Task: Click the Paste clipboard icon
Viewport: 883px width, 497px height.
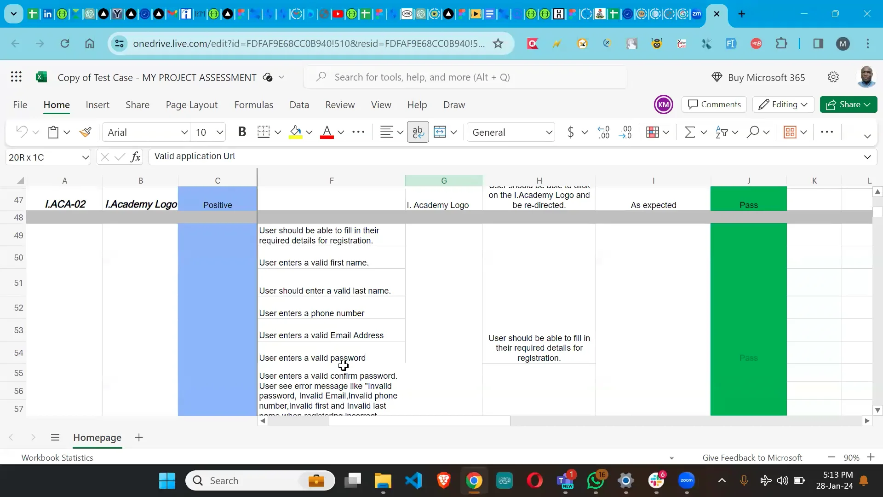Action: tap(53, 132)
